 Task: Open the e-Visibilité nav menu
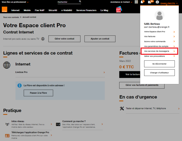point(67,10)
